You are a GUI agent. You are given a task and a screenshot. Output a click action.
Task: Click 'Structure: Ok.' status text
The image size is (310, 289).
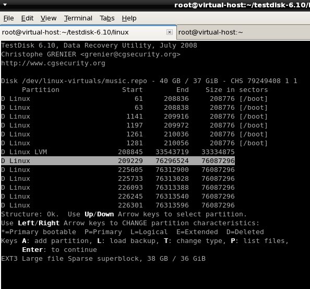tap(30, 214)
